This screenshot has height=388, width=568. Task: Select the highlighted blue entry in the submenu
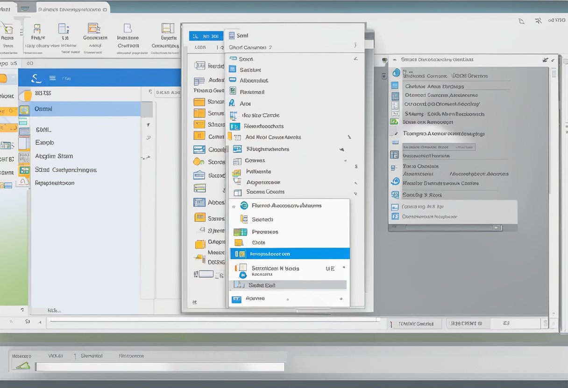[x=290, y=254]
